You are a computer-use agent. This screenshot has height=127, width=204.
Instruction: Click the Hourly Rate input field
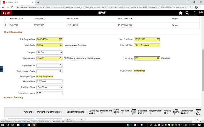point(49,82)
